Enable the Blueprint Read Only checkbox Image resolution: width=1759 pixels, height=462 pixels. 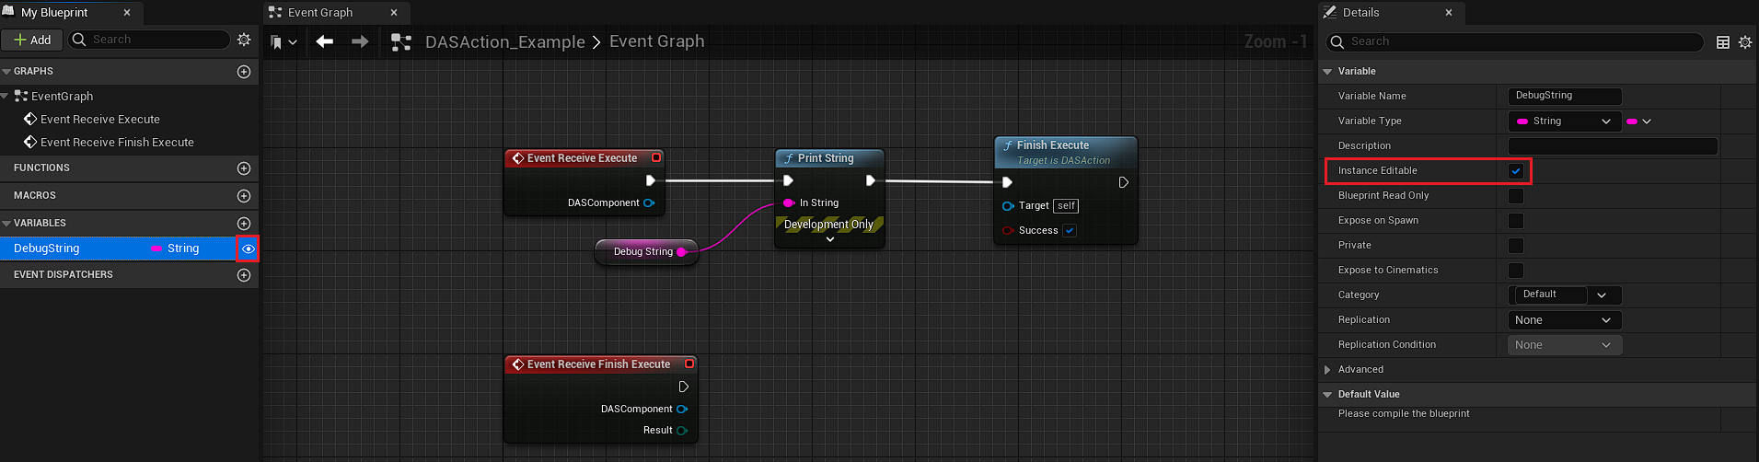pos(1516,196)
